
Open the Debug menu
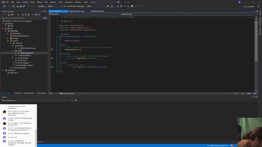click(x=39, y=2)
